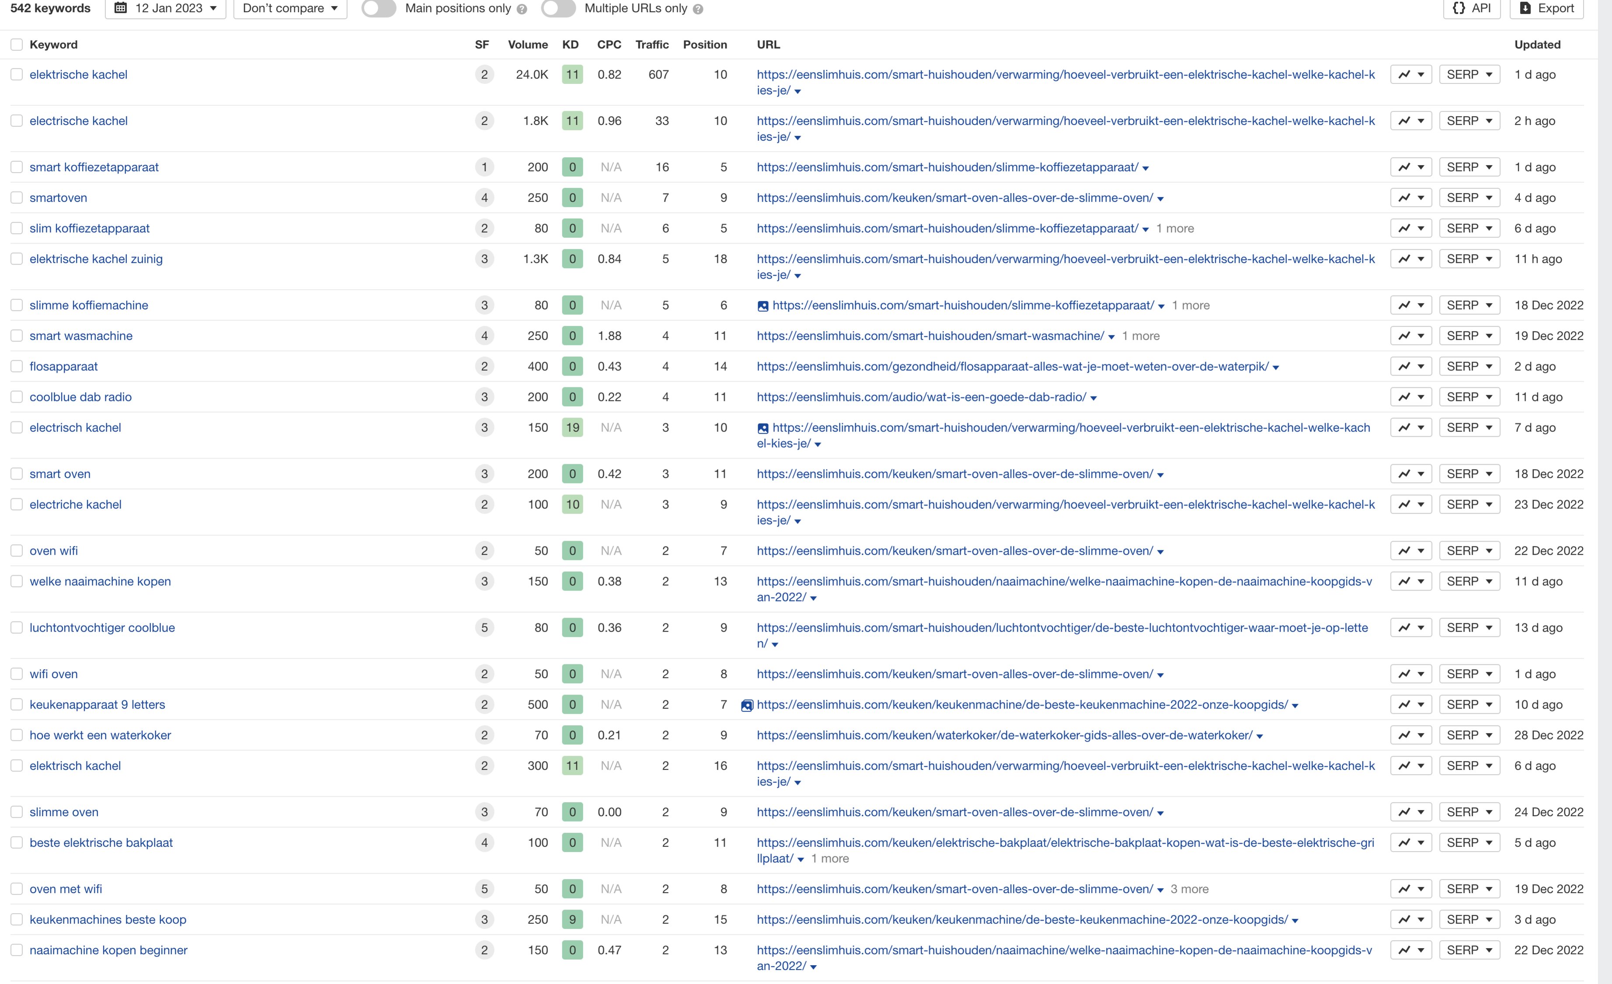The image size is (1612, 984).
Task: Open chart for naaimachine kopen beginner
Action: [1411, 951]
